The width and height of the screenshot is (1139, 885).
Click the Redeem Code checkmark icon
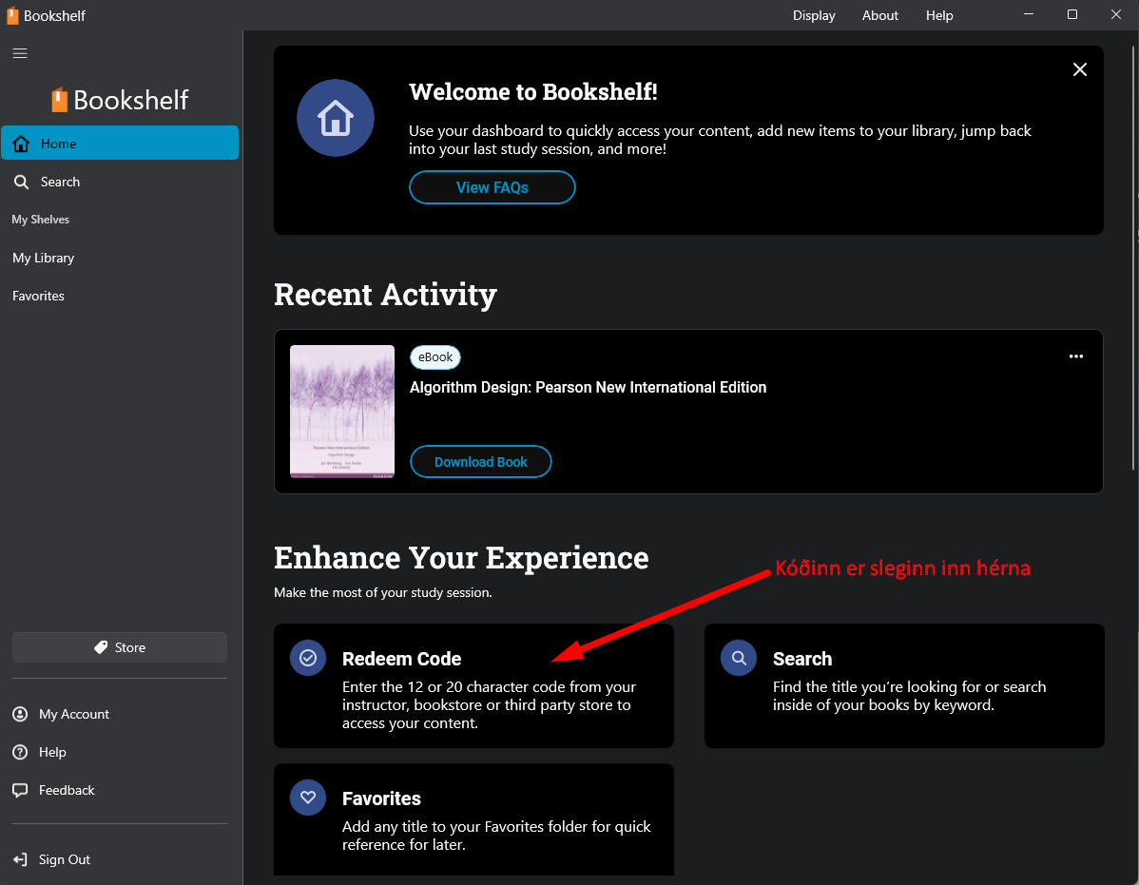pos(308,658)
